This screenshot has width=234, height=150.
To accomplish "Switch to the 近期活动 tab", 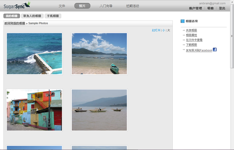I will pyautogui.click(x=133, y=6).
